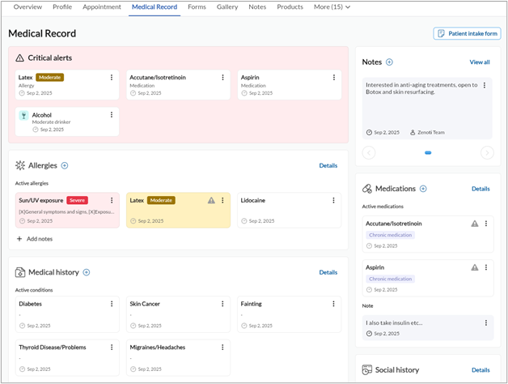
Task: Open the Appointment tab
Action: coord(102,6)
